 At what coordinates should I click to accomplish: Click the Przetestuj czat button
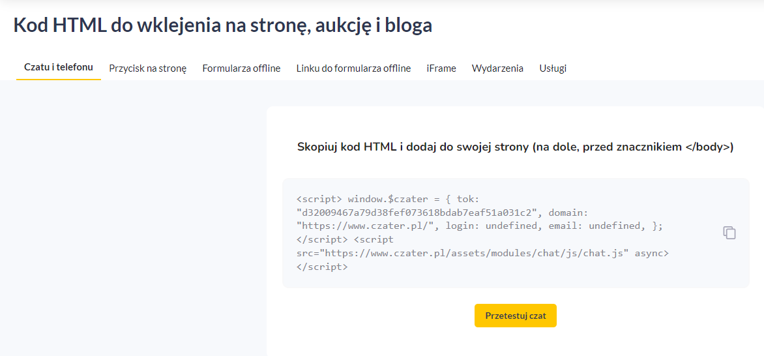click(x=515, y=316)
